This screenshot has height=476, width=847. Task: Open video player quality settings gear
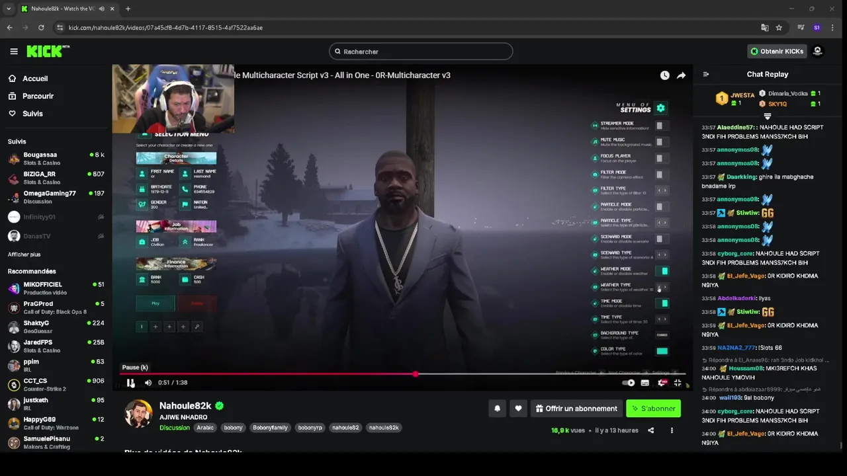(661, 383)
